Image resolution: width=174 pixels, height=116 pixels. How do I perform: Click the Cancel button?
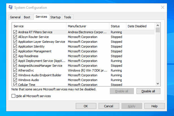(109, 106)
